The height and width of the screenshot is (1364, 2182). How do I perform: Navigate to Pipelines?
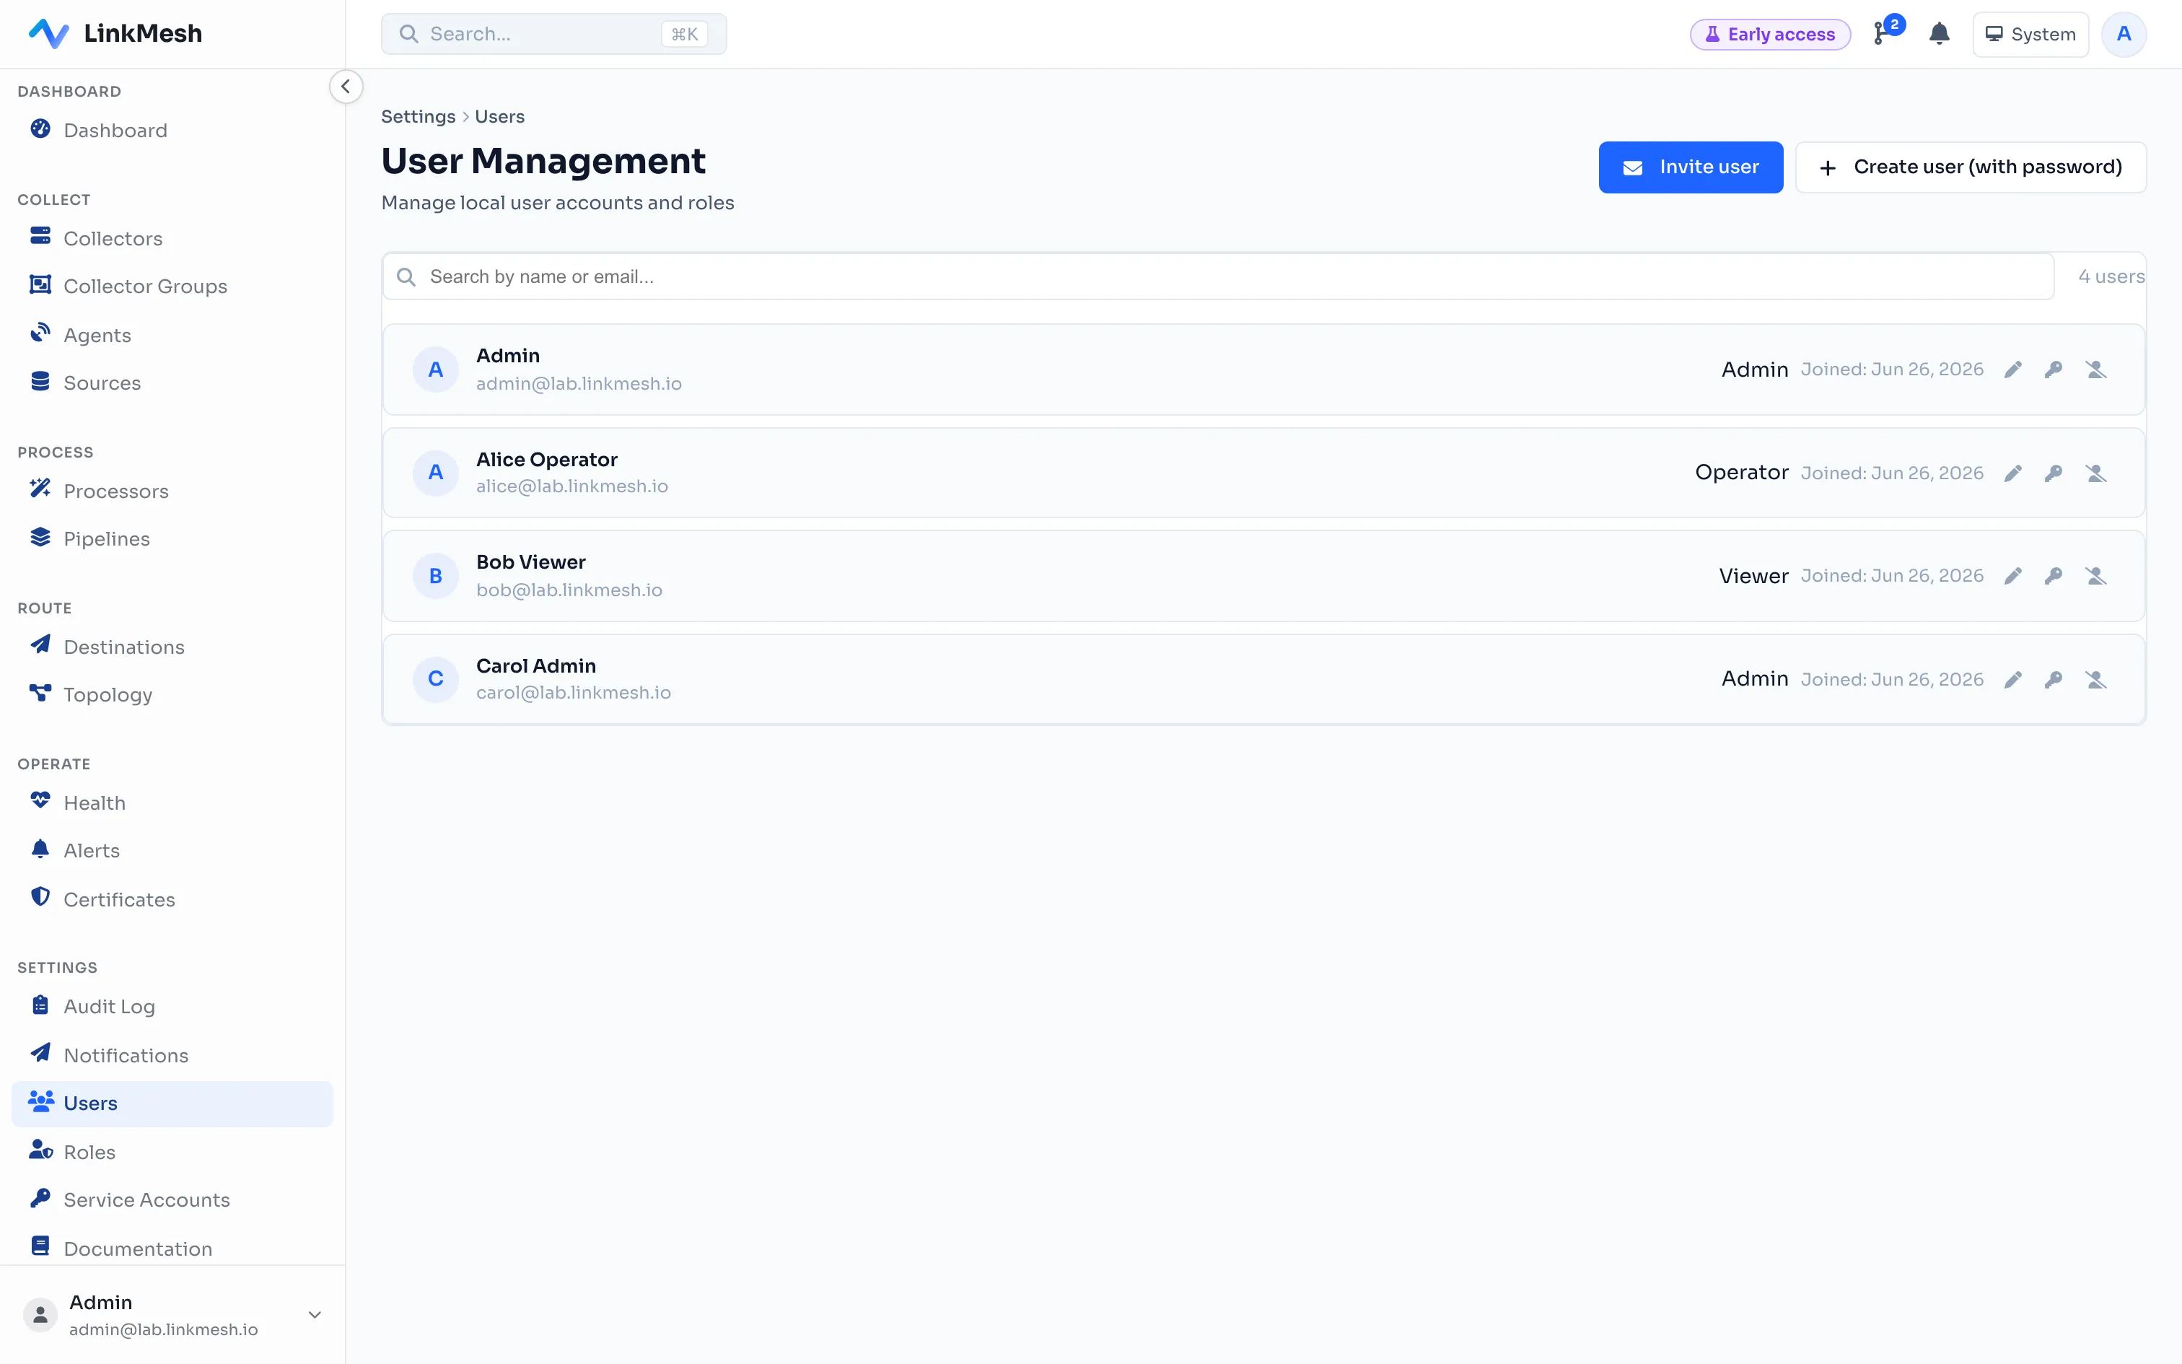pyautogui.click(x=171, y=538)
